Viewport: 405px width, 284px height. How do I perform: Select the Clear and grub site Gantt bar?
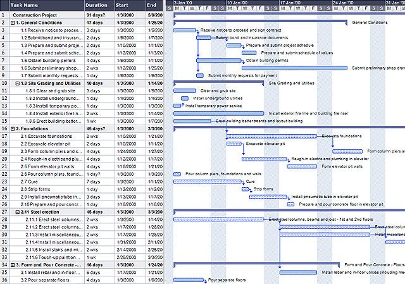[185, 90]
